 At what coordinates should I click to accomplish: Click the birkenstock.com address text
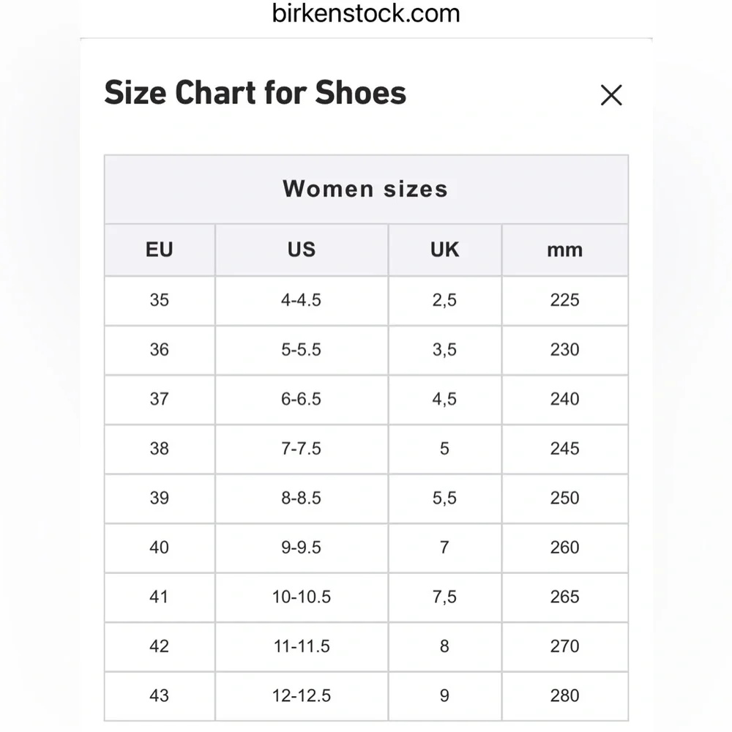coord(366,13)
